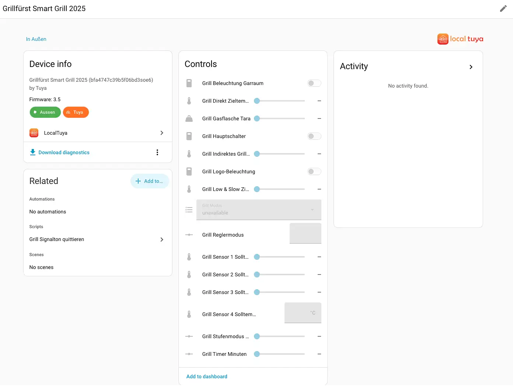Click the green Aussen label chip
Viewport: 513px width, 386px height.
tap(45, 112)
